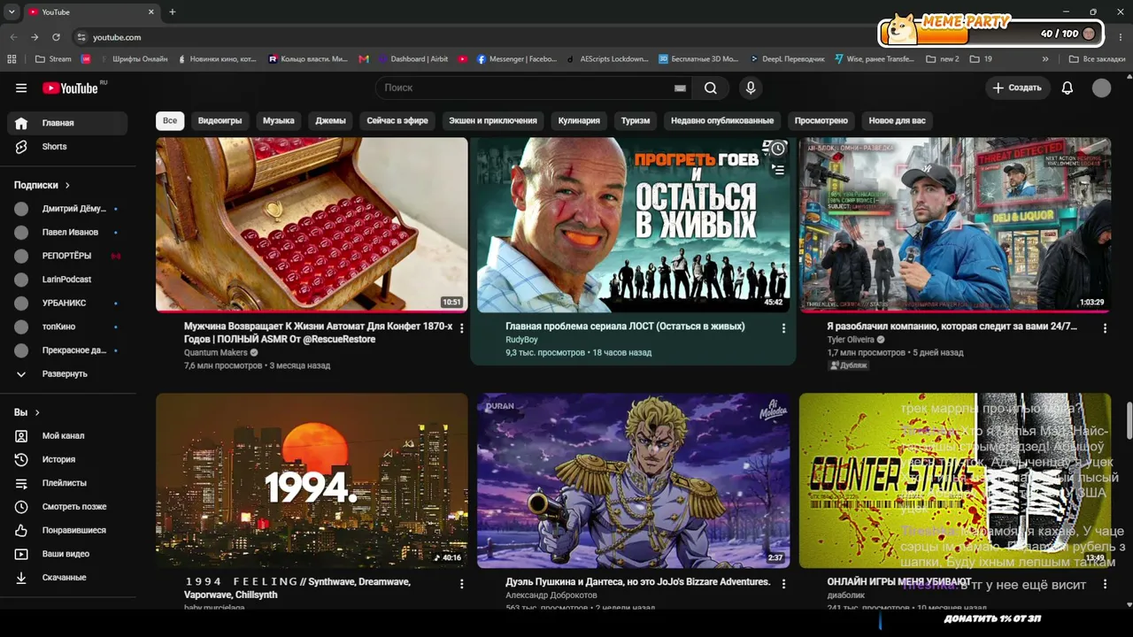The image size is (1133, 637).
Task: Click the page vertical scrollbar
Action: click(1129, 420)
